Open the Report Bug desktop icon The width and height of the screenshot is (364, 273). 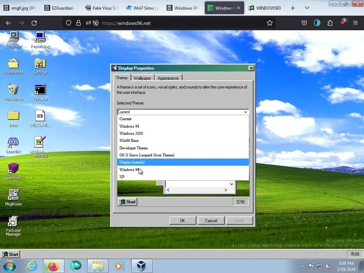pos(40,40)
